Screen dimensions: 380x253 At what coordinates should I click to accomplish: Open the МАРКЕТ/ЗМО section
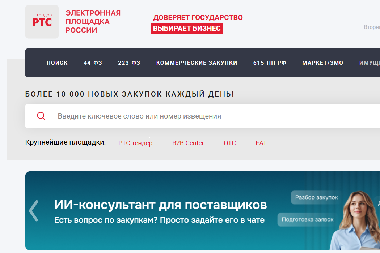click(323, 63)
